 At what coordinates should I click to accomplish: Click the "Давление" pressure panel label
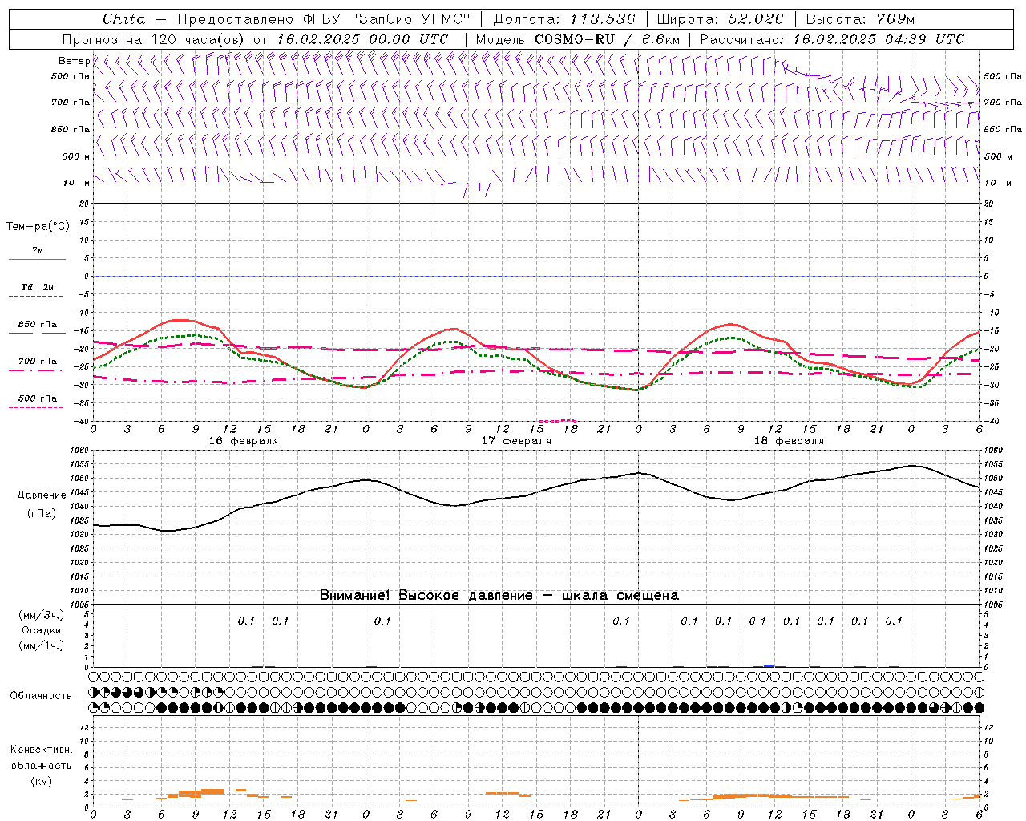[42, 495]
